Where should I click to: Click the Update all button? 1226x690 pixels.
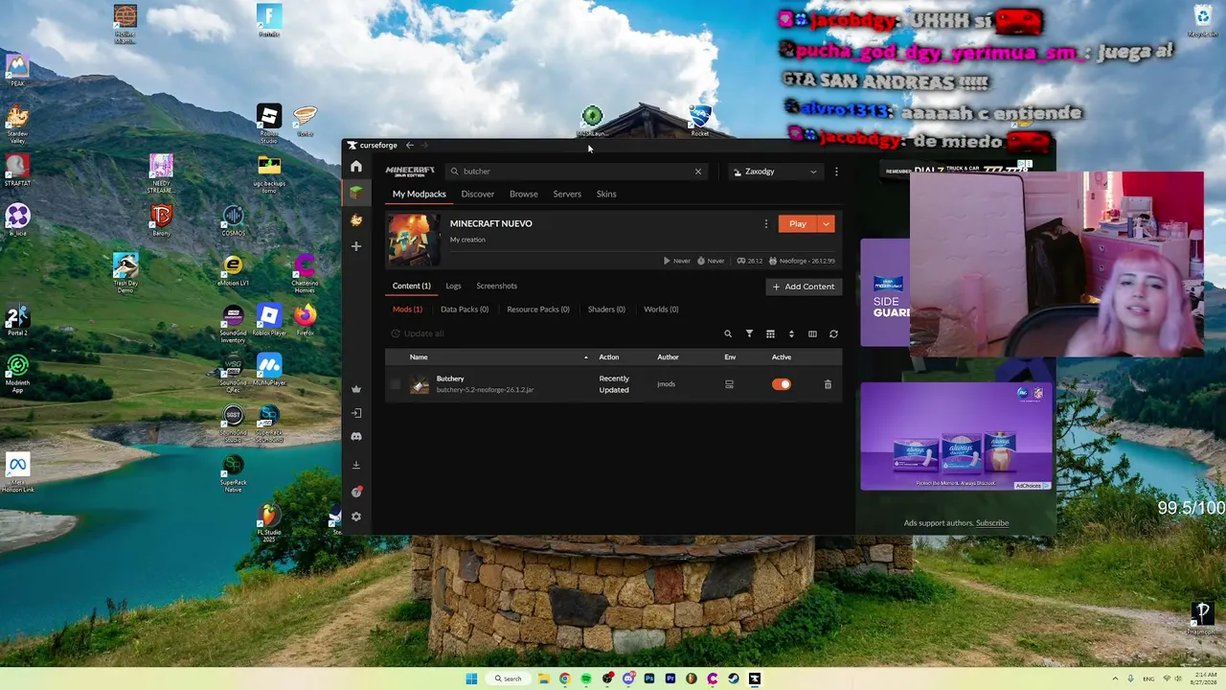pyautogui.click(x=418, y=333)
